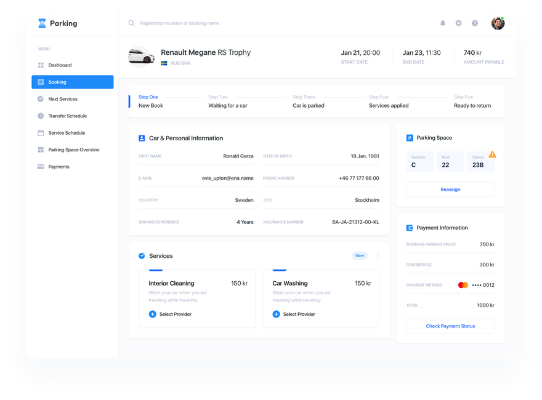The width and height of the screenshot is (542, 400).
Task: Focus the registration number search field
Action: click(x=179, y=23)
